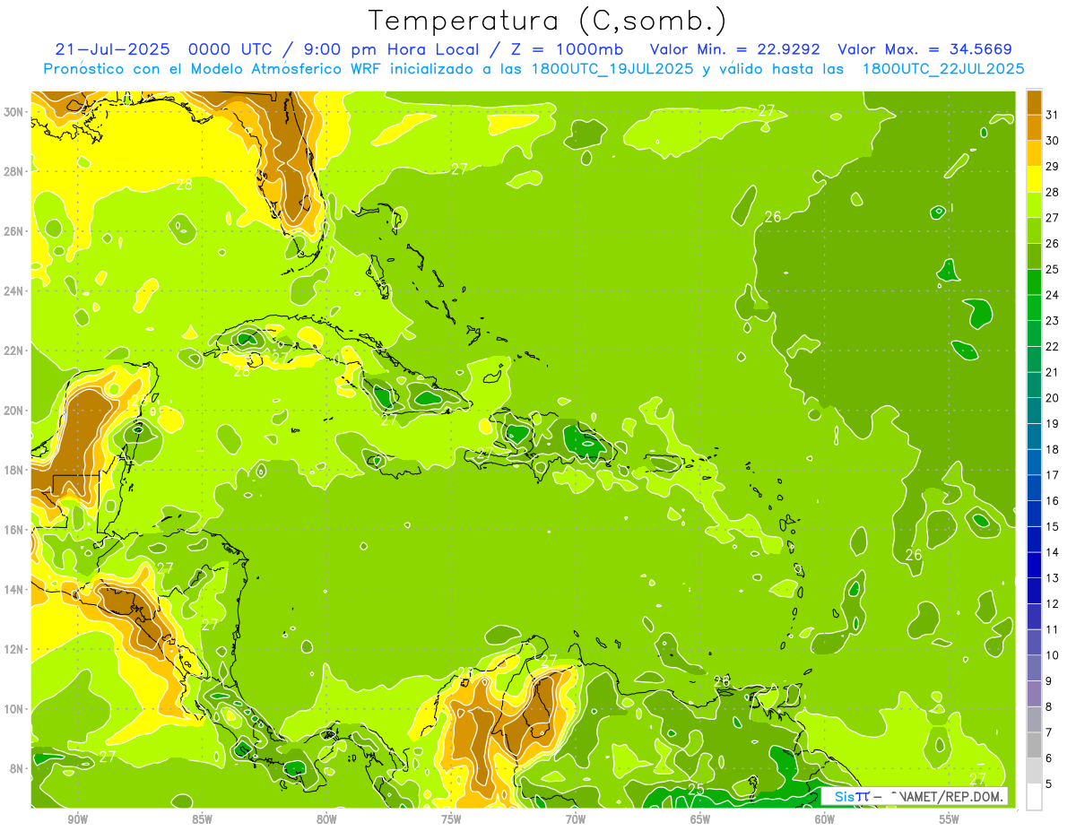The image size is (1076, 831).
Task: Click the color bar label 20
Action: [1052, 398]
